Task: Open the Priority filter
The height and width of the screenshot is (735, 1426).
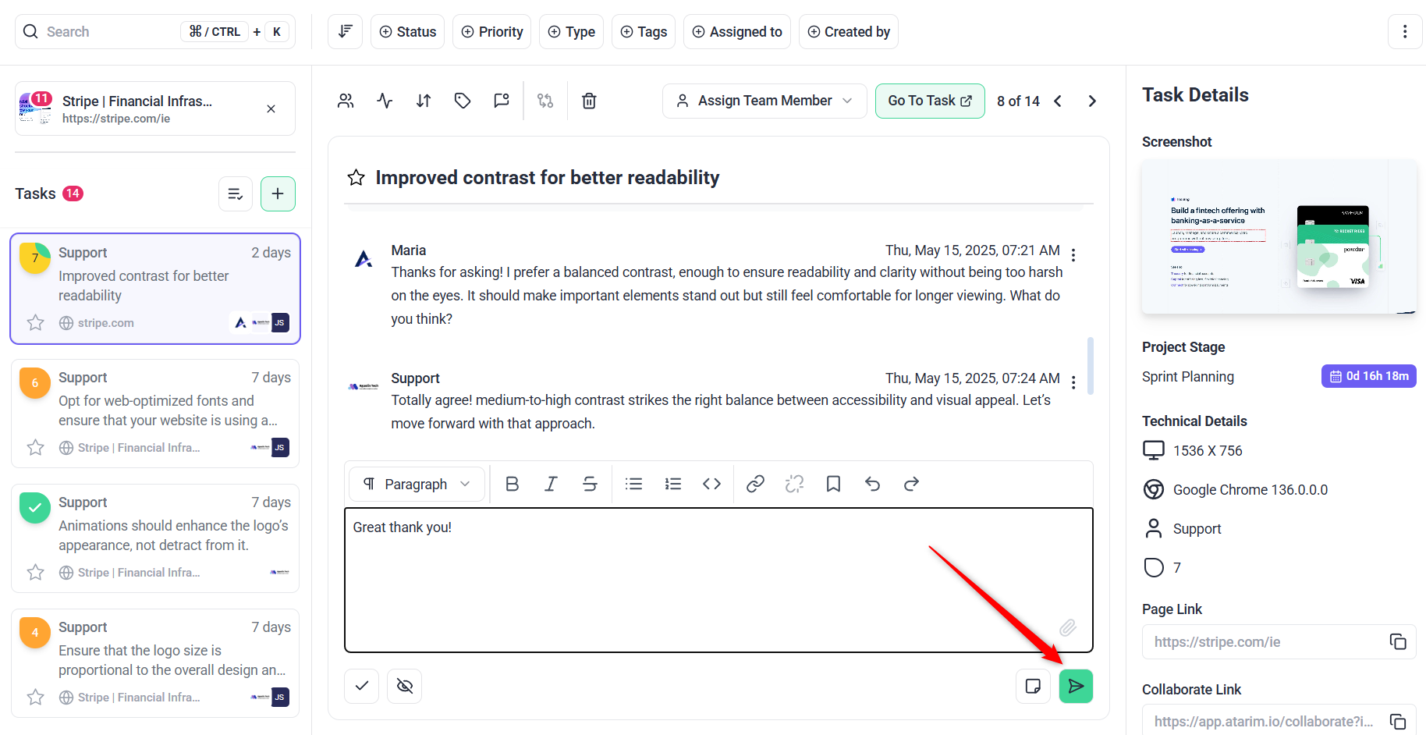Action: click(x=491, y=32)
